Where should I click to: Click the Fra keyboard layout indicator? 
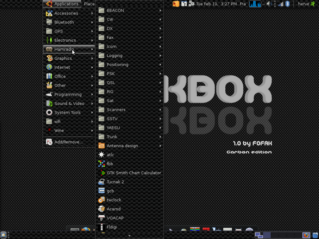click(243, 4)
